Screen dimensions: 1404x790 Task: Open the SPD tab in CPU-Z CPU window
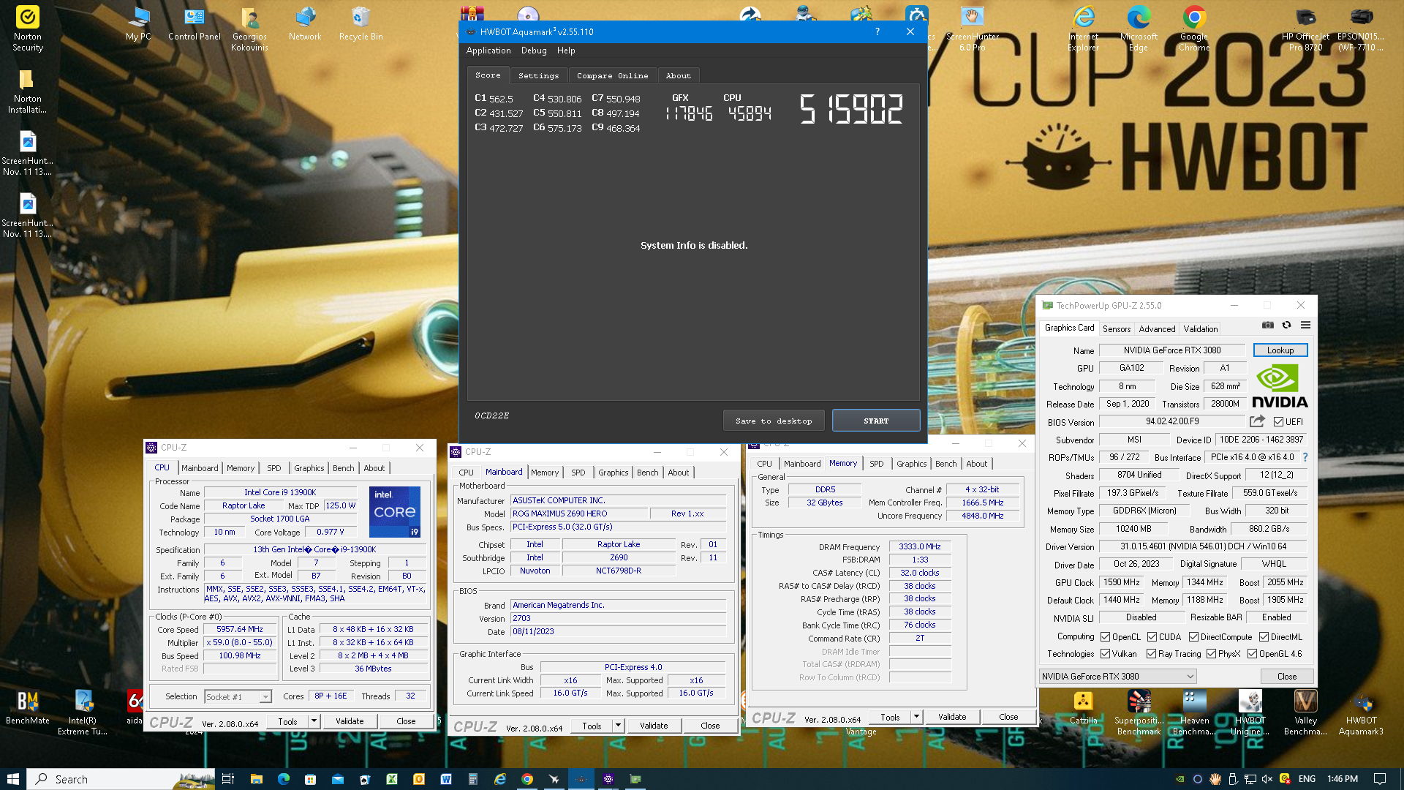tap(274, 468)
